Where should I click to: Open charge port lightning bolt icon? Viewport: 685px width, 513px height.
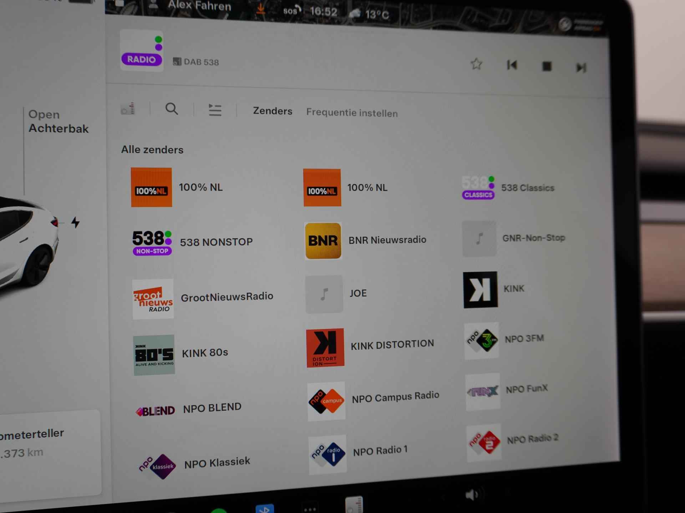pos(75,222)
